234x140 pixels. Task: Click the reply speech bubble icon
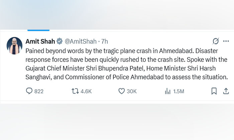pyautogui.click(x=29, y=91)
